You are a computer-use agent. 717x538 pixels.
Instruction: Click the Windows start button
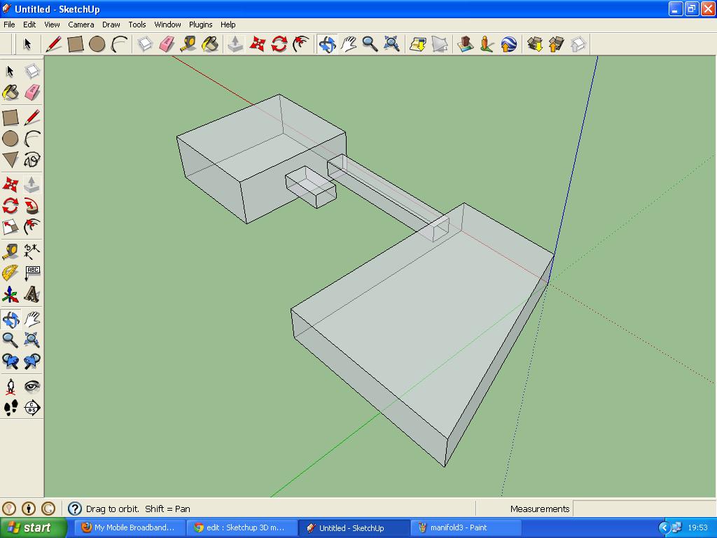pyautogui.click(x=33, y=528)
